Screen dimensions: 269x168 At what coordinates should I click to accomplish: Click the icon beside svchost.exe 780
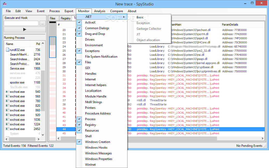[x=8, y=101]
